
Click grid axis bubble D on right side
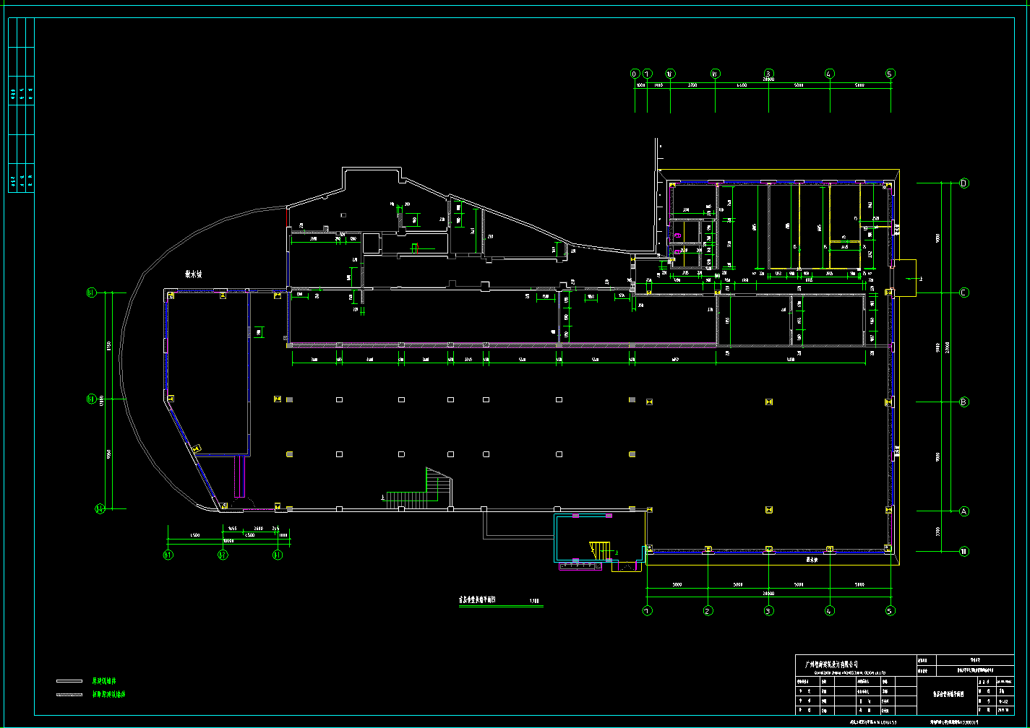(x=964, y=183)
